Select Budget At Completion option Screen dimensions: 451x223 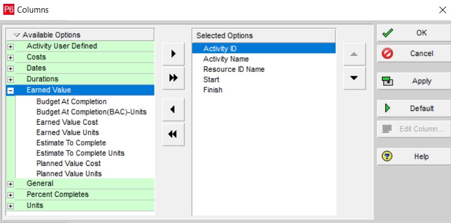71,102
